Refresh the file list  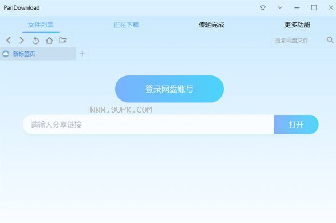(x=35, y=40)
